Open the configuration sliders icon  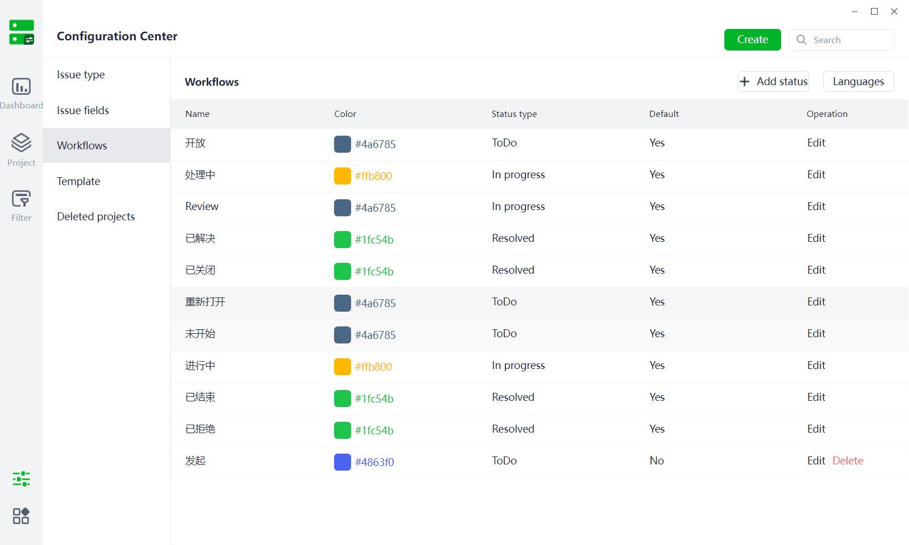21,479
